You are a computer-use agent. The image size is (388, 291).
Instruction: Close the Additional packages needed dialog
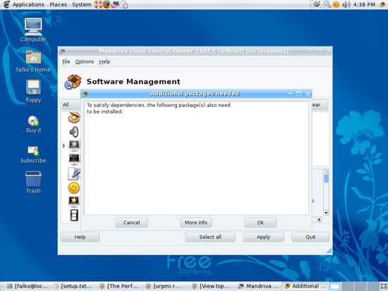tap(308, 94)
